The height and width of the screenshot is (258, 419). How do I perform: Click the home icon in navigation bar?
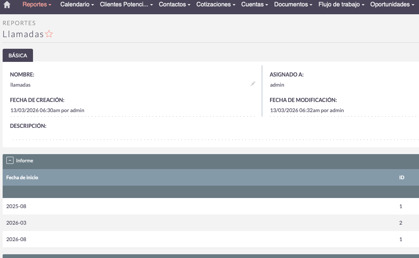pos(7,5)
